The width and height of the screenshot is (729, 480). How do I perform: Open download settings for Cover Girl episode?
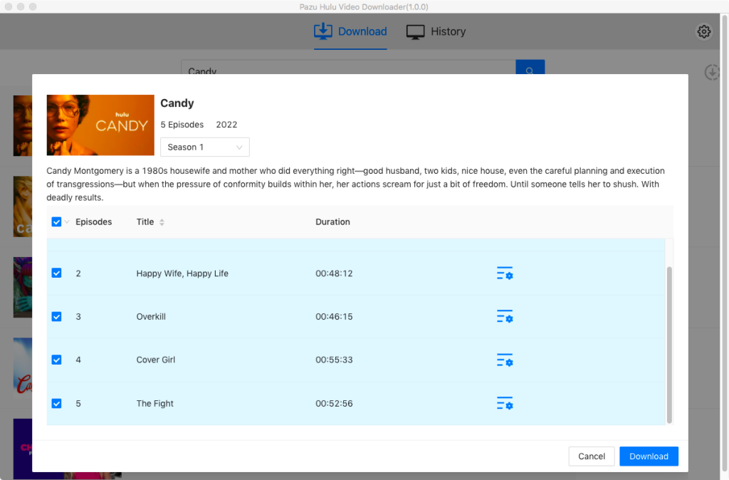pyautogui.click(x=505, y=360)
